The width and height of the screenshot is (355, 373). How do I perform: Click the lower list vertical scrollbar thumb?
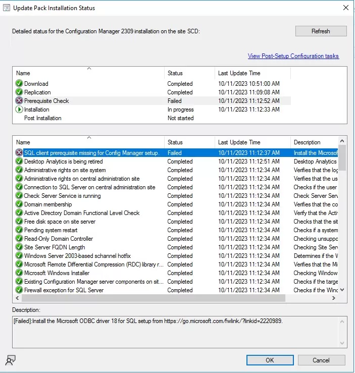(x=342, y=157)
